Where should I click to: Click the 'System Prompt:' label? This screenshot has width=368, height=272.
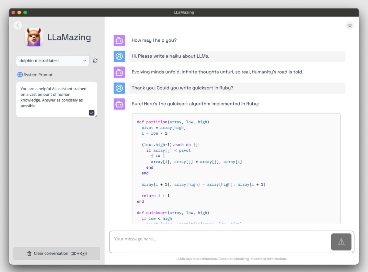click(39, 75)
